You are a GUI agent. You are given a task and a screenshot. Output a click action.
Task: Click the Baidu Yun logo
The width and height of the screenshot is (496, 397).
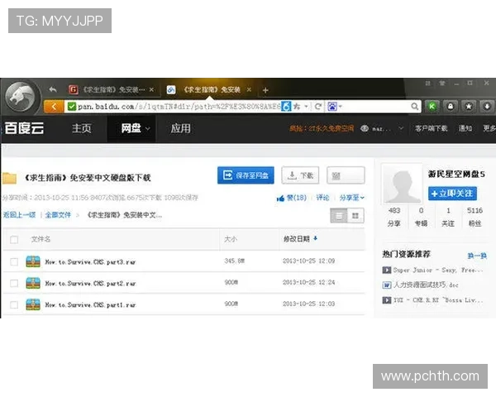(x=24, y=128)
